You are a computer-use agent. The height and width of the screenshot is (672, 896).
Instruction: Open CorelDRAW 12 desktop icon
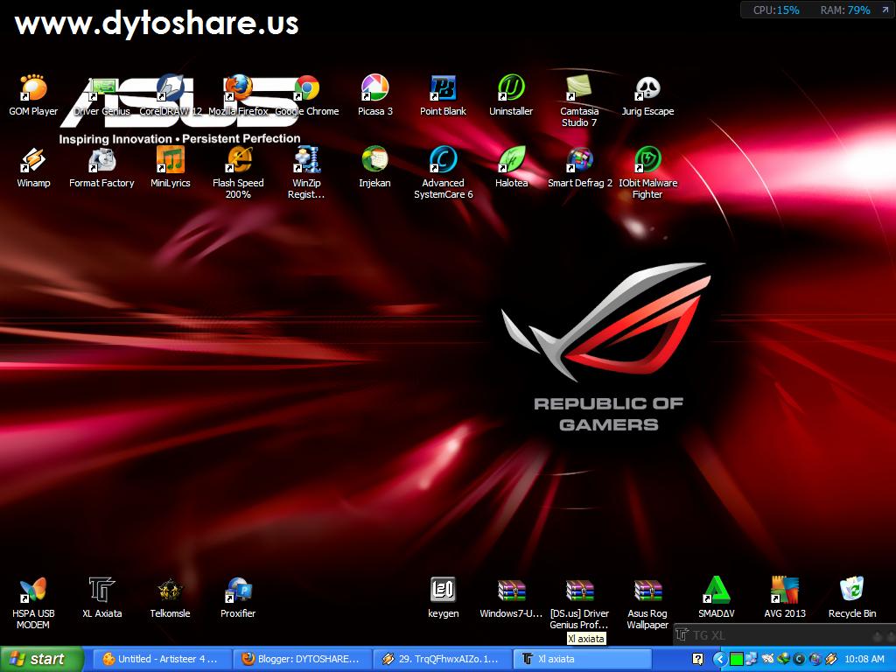coord(171,94)
